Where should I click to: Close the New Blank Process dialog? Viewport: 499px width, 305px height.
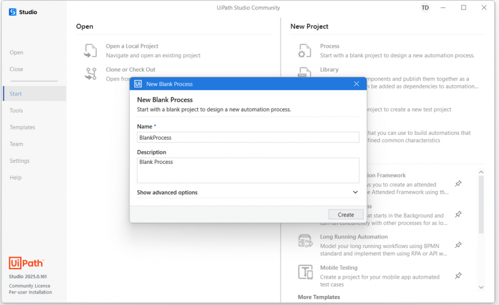pyautogui.click(x=356, y=84)
